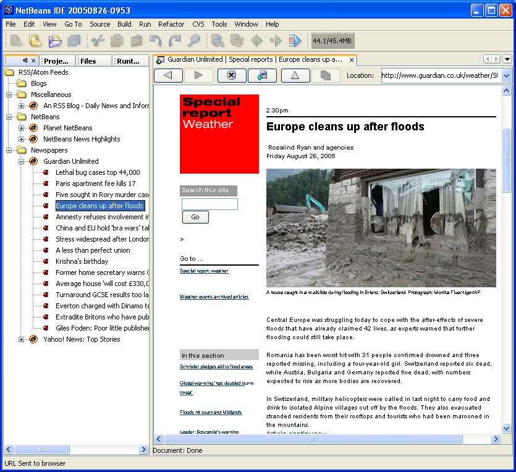The height and width of the screenshot is (472, 516).
Task: Click the RSS/Atom Feeds root folder icon
Action: pos(9,72)
